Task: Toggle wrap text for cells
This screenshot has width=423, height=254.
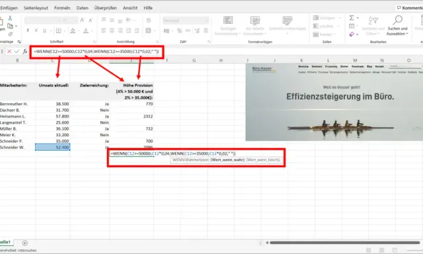Action: (x=148, y=21)
